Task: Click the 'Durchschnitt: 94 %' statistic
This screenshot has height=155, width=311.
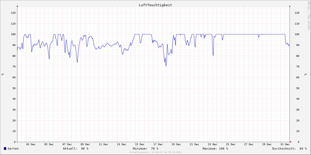Action: 289,149
